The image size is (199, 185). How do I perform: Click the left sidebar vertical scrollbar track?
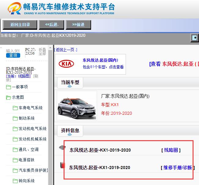50,117
